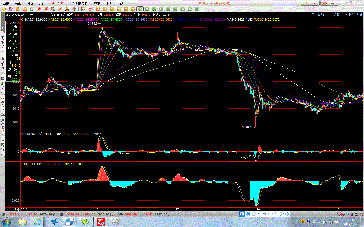Click the 心连心 hearts button
Viewport: 364px width, 227px height.
[330, 3]
